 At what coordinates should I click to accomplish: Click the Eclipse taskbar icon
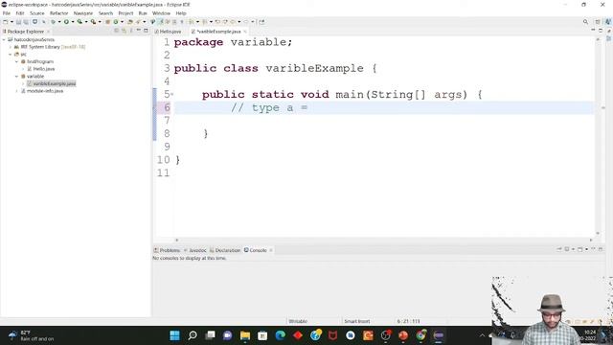pos(439,335)
